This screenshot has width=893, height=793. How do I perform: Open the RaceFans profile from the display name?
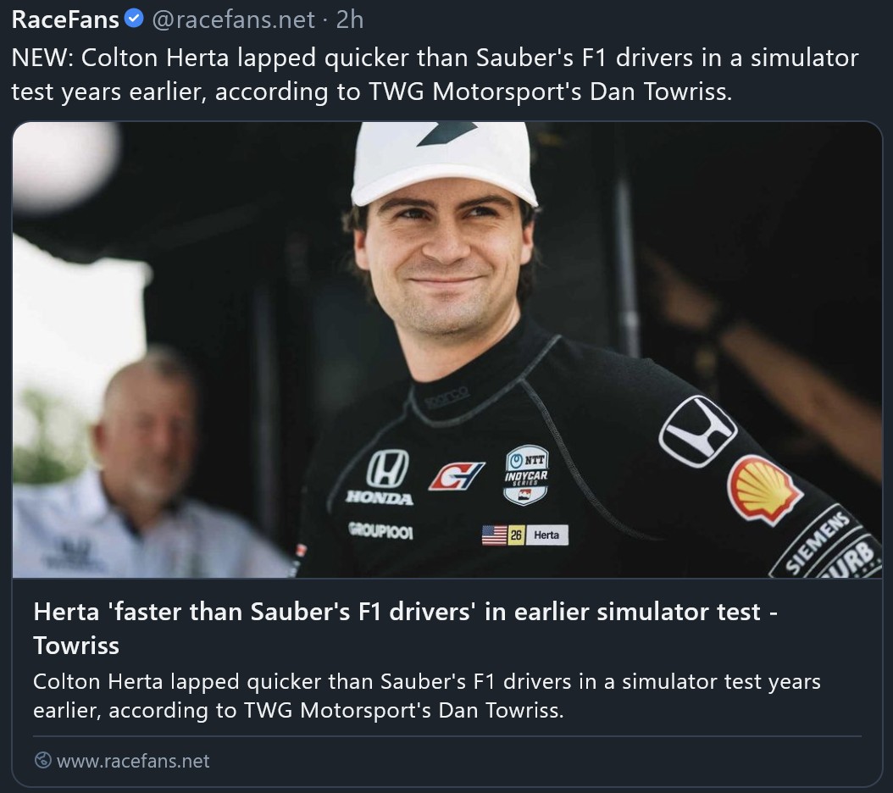click(x=65, y=19)
